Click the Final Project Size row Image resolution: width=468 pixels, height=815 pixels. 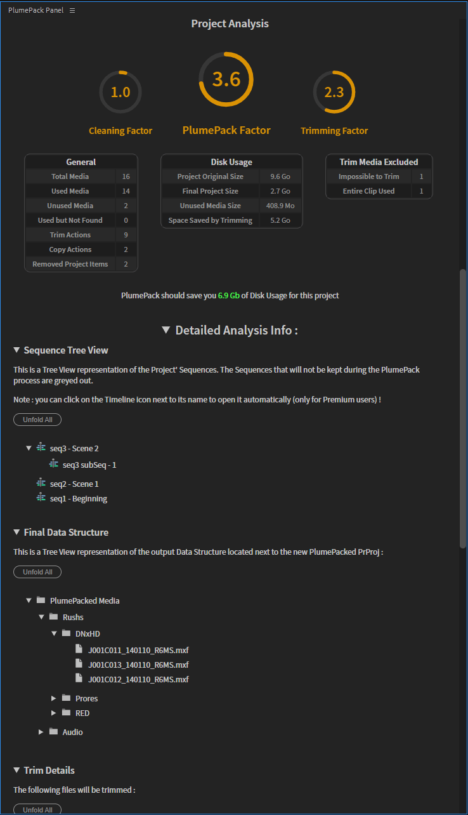pos(231,191)
